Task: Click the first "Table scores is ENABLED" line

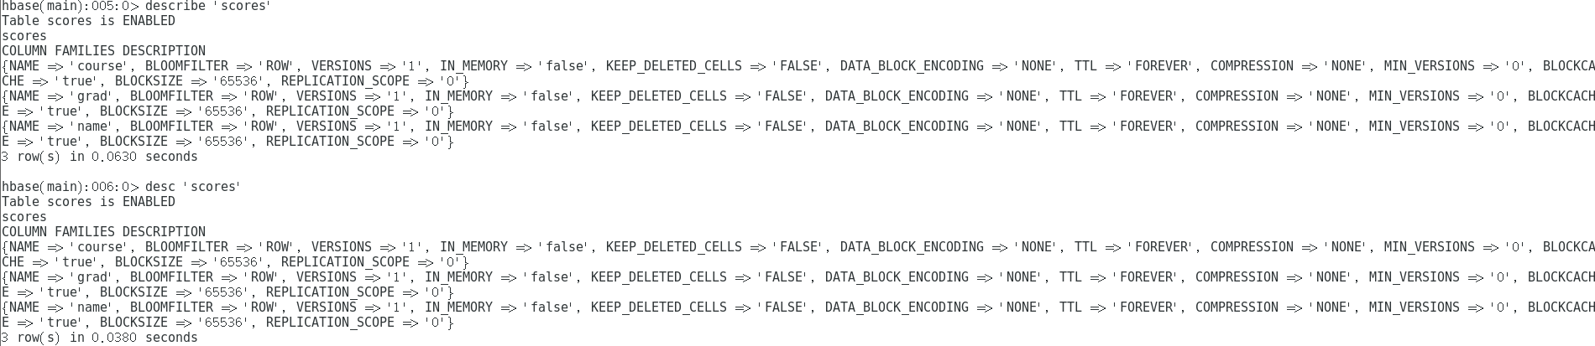Action: 88,21
